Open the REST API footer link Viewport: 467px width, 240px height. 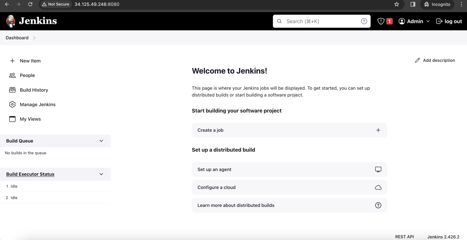coord(404,236)
